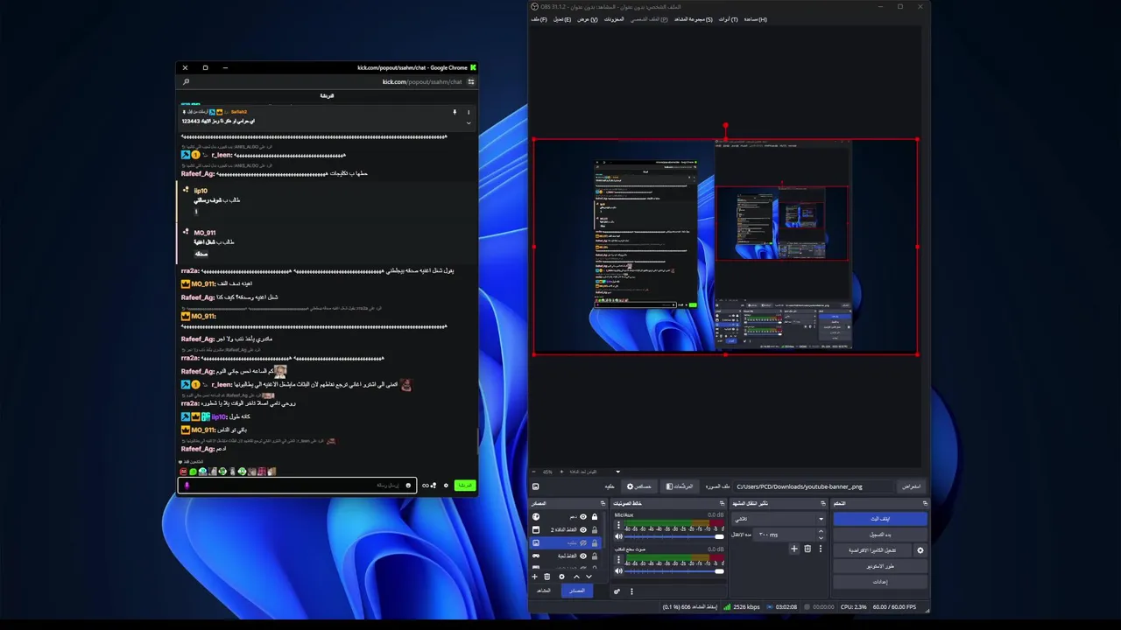Move selected source up in Sources list

[576, 577]
